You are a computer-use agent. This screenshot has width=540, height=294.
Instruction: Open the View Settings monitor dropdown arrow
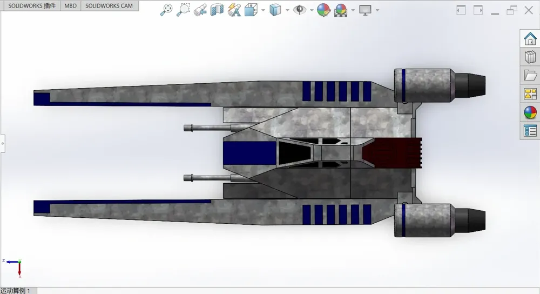(x=377, y=10)
